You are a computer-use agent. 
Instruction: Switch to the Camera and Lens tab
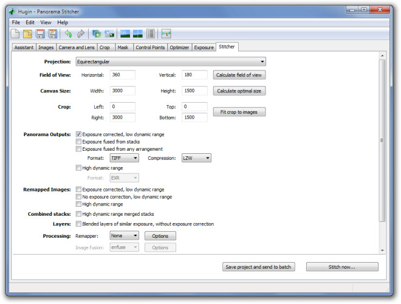[77, 47]
